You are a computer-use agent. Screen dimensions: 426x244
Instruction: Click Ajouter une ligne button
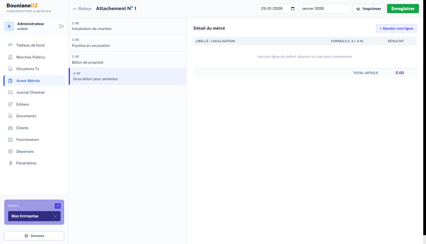tap(396, 28)
